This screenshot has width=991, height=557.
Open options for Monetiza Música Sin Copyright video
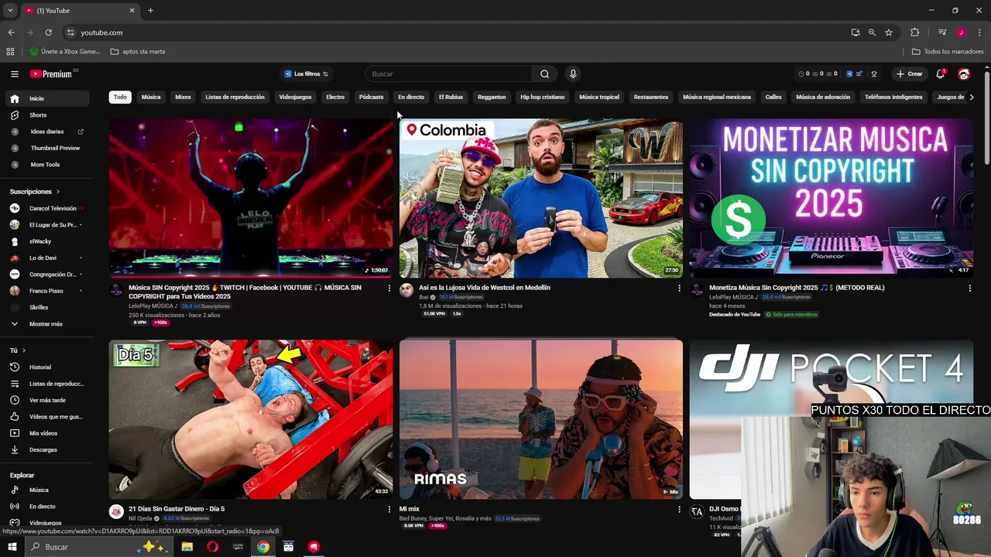(x=969, y=288)
